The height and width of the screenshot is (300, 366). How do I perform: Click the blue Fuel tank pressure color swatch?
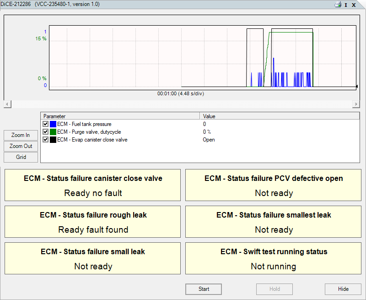coord(53,124)
